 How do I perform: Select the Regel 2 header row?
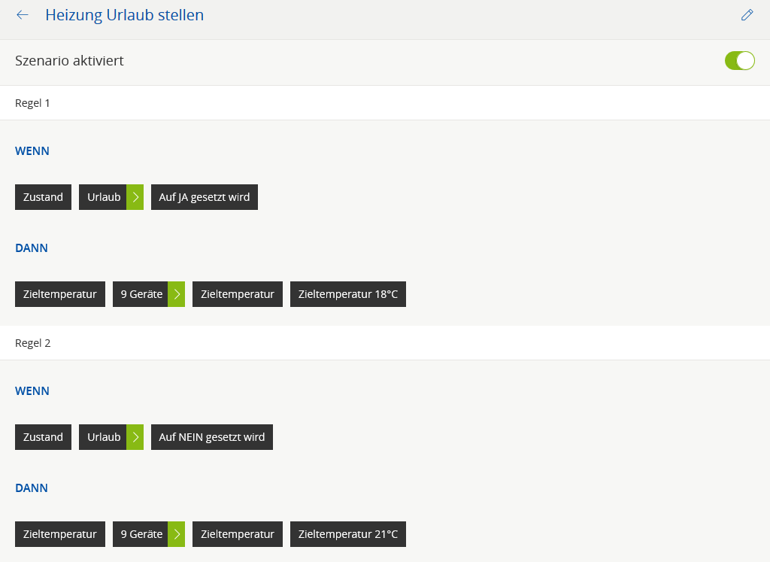(384, 343)
